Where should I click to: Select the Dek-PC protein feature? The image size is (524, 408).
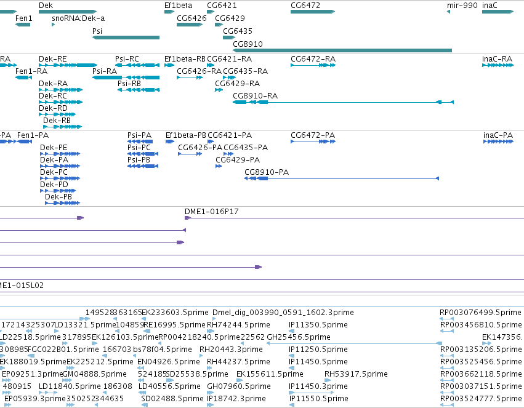(x=60, y=178)
